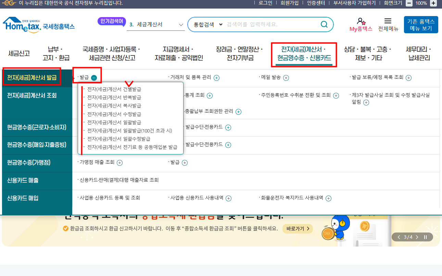Viewport: 442px width, 276px height.
Task: Choose 전자(세금)계산서 일괄발급
Action: (114, 122)
